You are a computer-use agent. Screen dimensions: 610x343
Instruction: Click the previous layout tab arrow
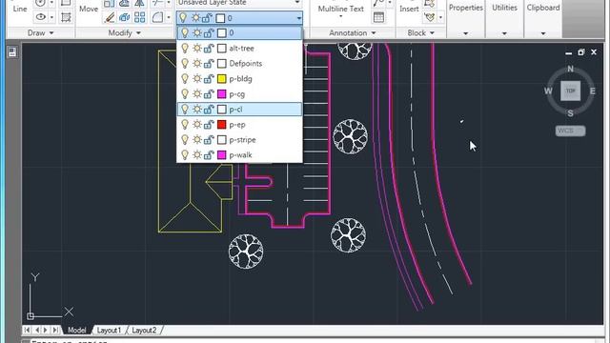pyautogui.click(x=36, y=331)
